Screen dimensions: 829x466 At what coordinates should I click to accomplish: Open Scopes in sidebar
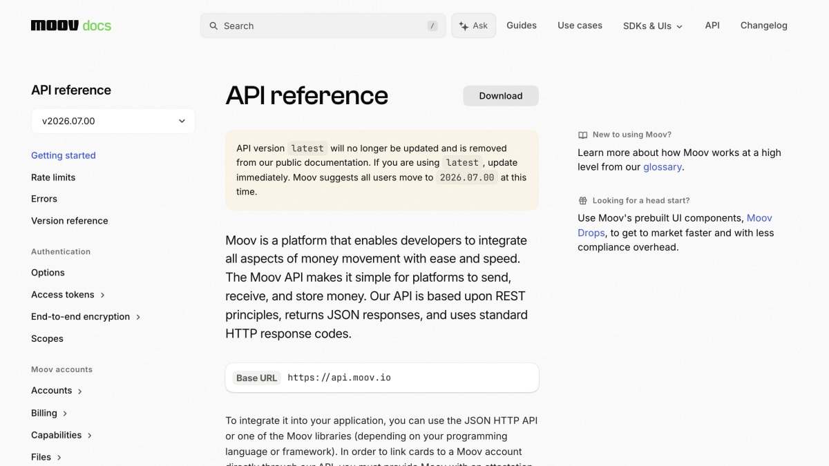click(x=47, y=339)
